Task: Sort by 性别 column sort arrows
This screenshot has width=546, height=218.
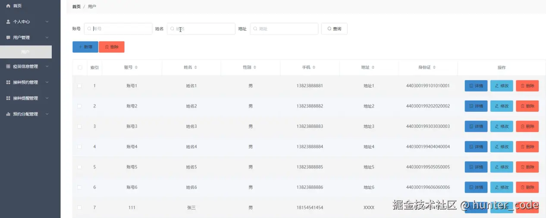Action: pos(254,67)
